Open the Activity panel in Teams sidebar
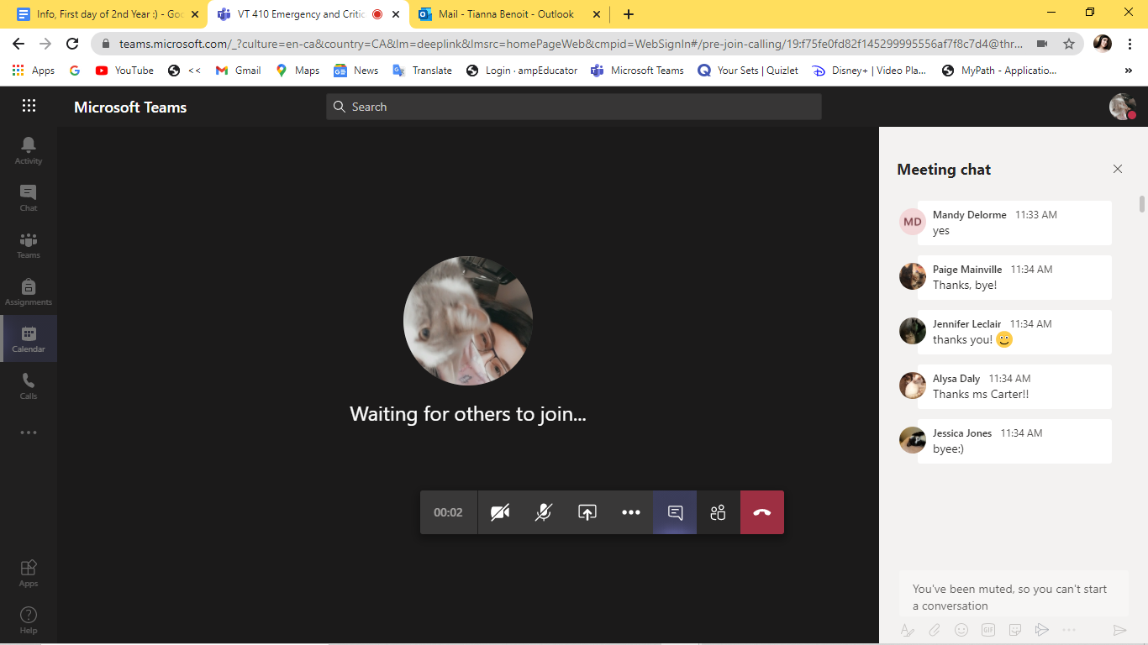1148x645 pixels. tap(28, 148)
